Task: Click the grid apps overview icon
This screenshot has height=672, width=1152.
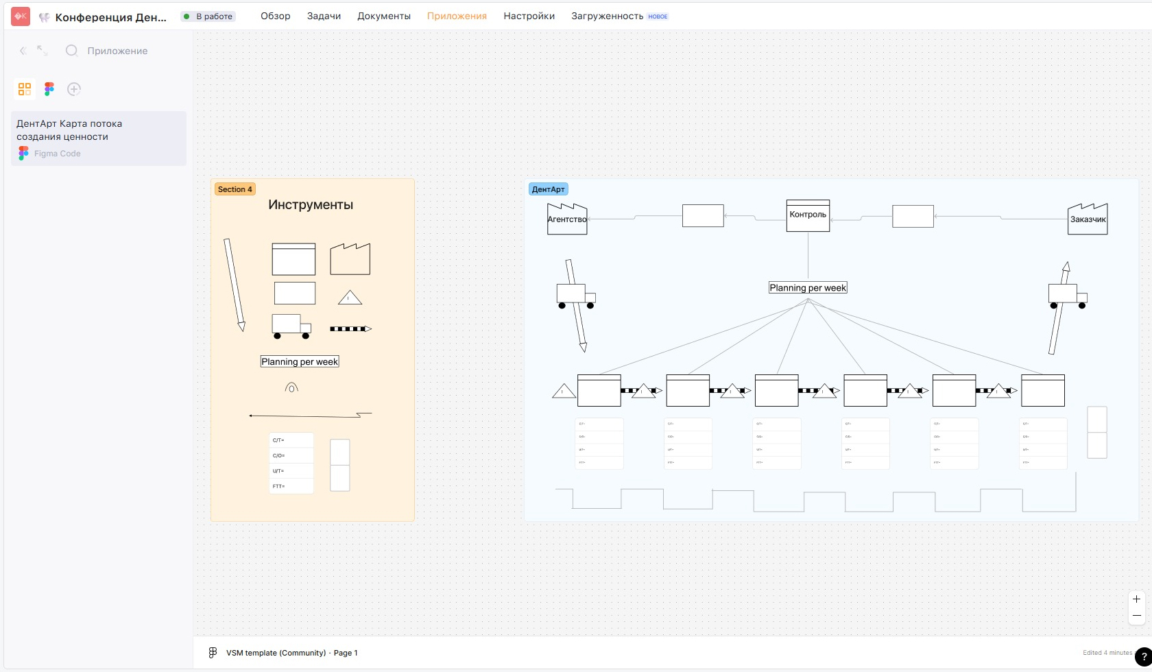Action: point(25,89)
